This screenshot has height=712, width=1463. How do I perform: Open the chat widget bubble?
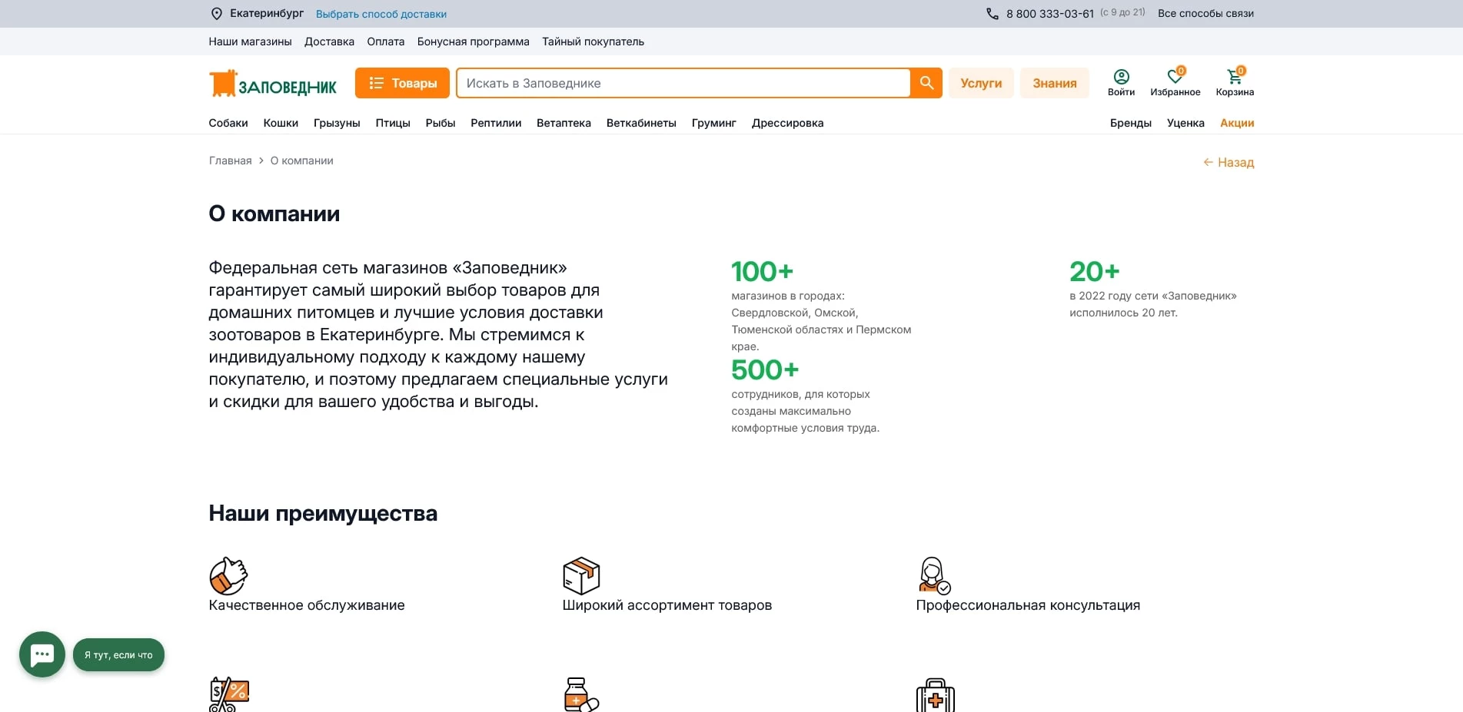tap(42, 654)
